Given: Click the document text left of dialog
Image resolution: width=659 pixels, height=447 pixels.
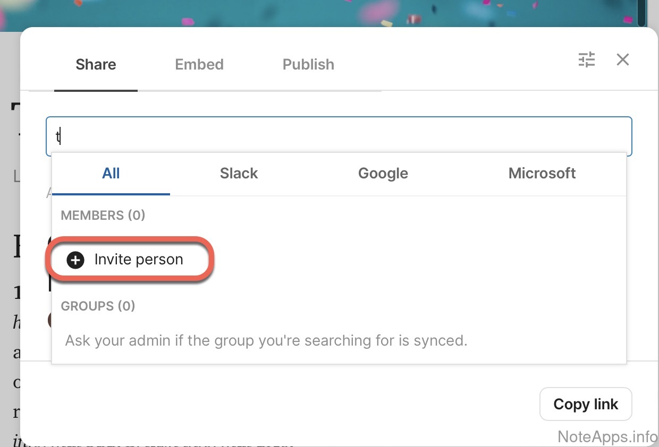Looking at the screenshot, I should click(x=16, y=382).
